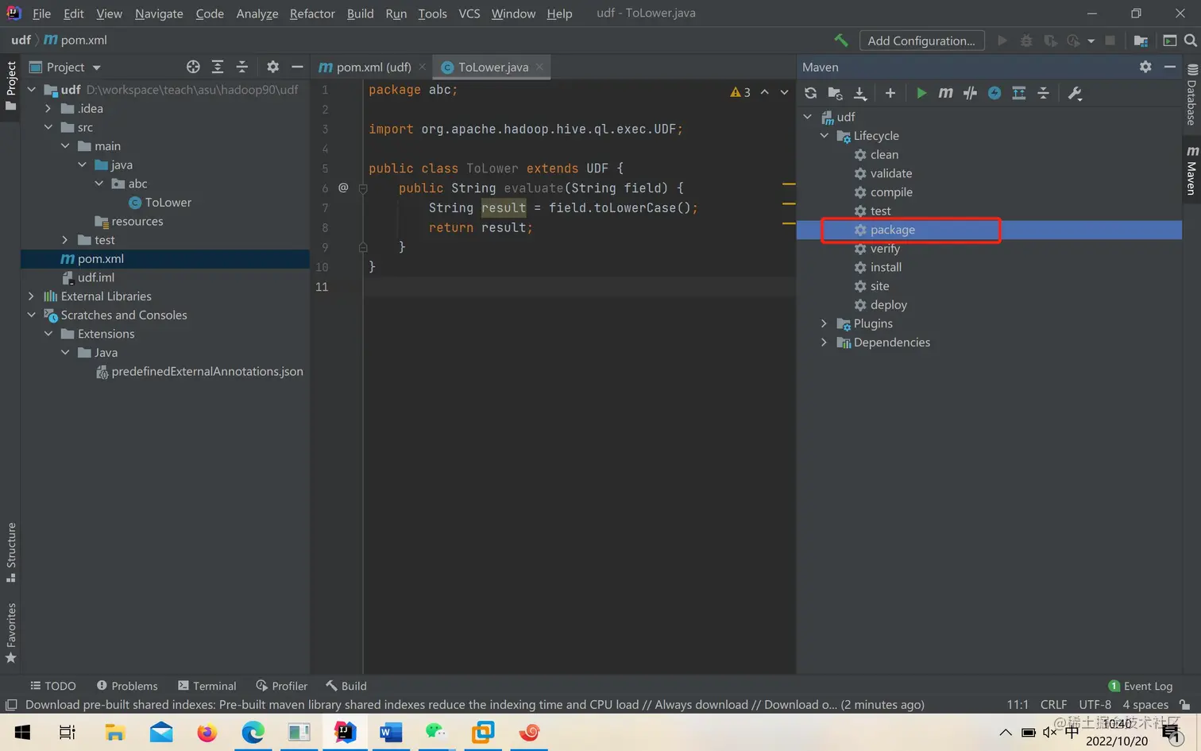Open the Project panel gear options

tap(272, 67)
